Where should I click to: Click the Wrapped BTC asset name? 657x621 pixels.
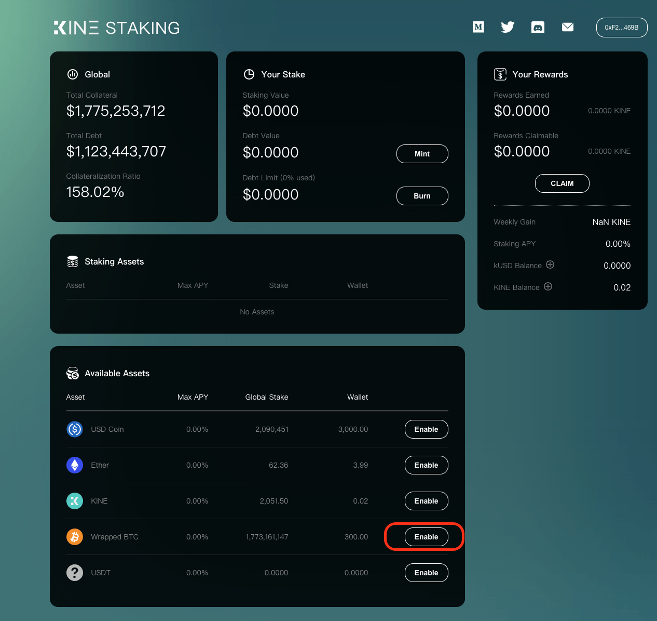click(115, 537)
